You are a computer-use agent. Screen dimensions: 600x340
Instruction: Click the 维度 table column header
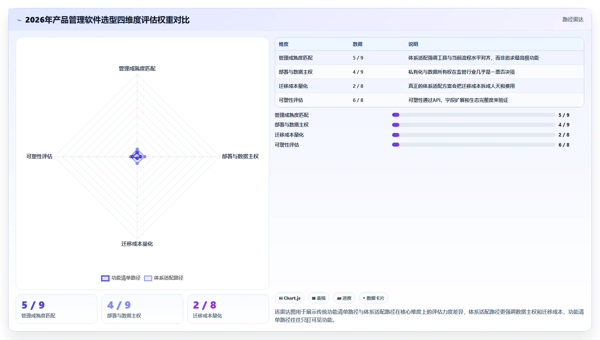(284, 44)
